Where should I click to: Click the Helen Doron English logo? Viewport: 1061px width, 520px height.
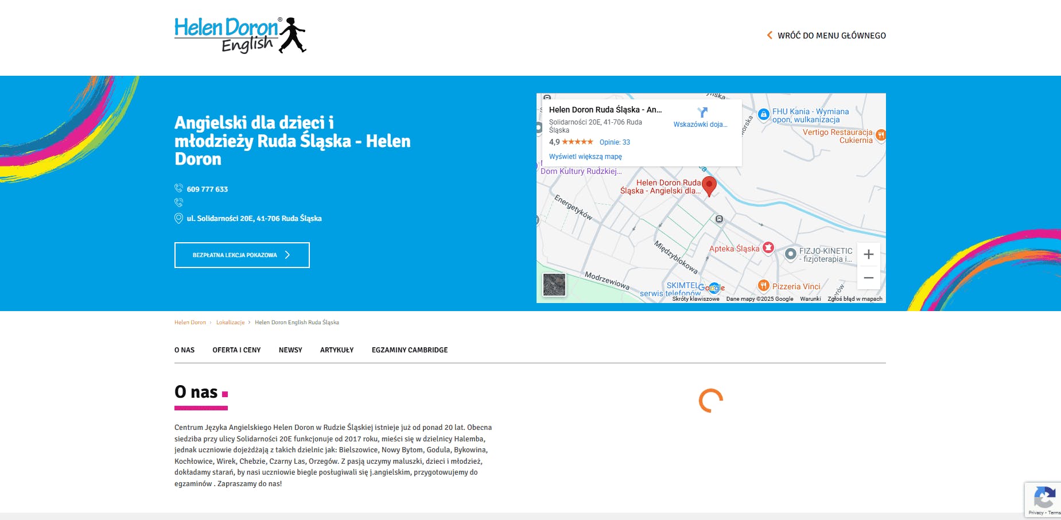tap(240, 35)
